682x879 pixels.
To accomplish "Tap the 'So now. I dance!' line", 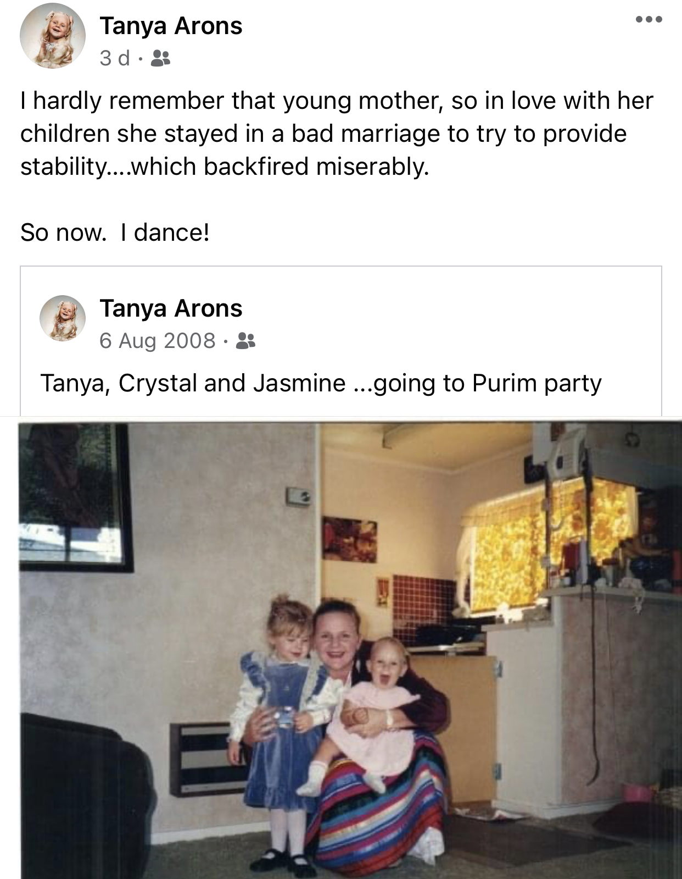I will tap(115, 233).
